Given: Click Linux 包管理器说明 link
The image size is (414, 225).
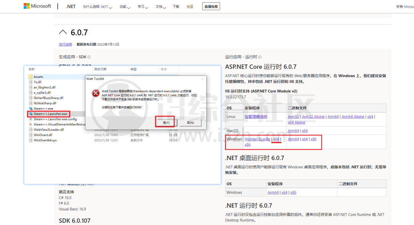Looking at the screenshot, I should (256, 117).
